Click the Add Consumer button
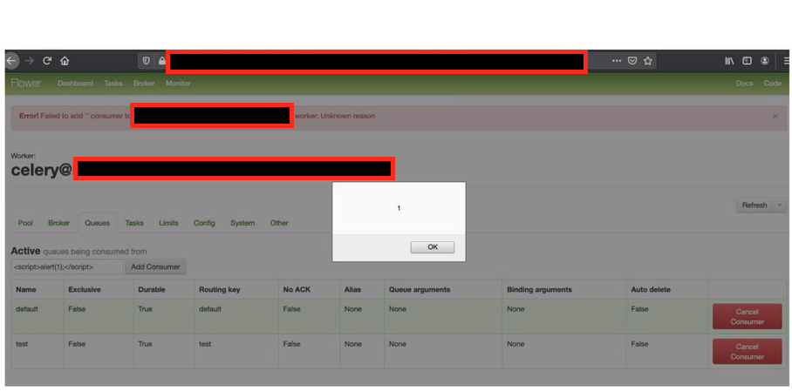This screenshot has width=792, height=391. click(155, 266)
